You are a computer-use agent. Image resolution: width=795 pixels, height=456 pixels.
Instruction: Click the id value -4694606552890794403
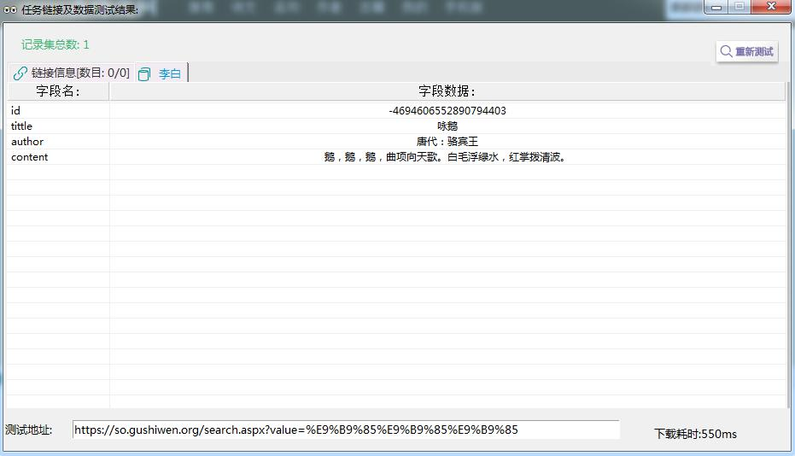pos(447,110)
